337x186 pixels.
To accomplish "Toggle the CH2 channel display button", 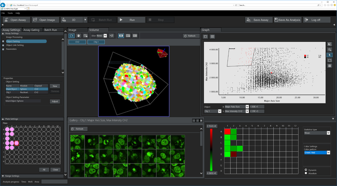I will point(77,42).
